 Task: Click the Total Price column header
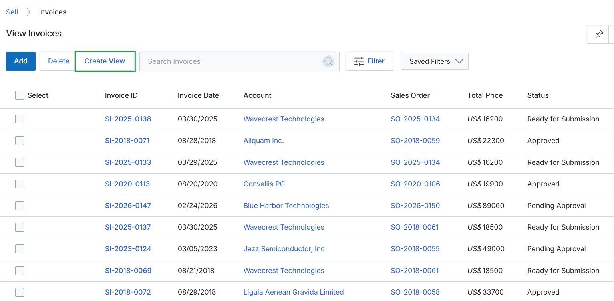tap(485, 95)
